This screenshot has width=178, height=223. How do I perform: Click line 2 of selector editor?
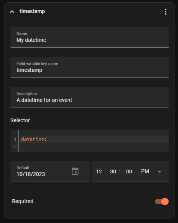tap(94, 147)
